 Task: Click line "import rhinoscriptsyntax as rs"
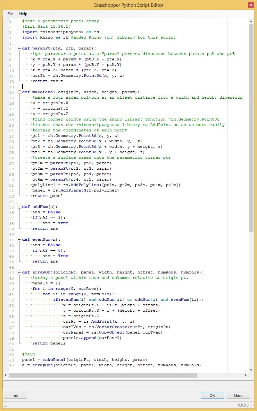61,32
